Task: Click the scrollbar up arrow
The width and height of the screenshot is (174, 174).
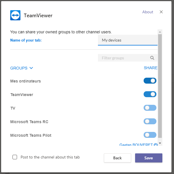Action: click(160, 32)
